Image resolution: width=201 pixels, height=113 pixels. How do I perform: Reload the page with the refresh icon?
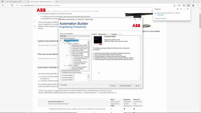tap(12, 5)
